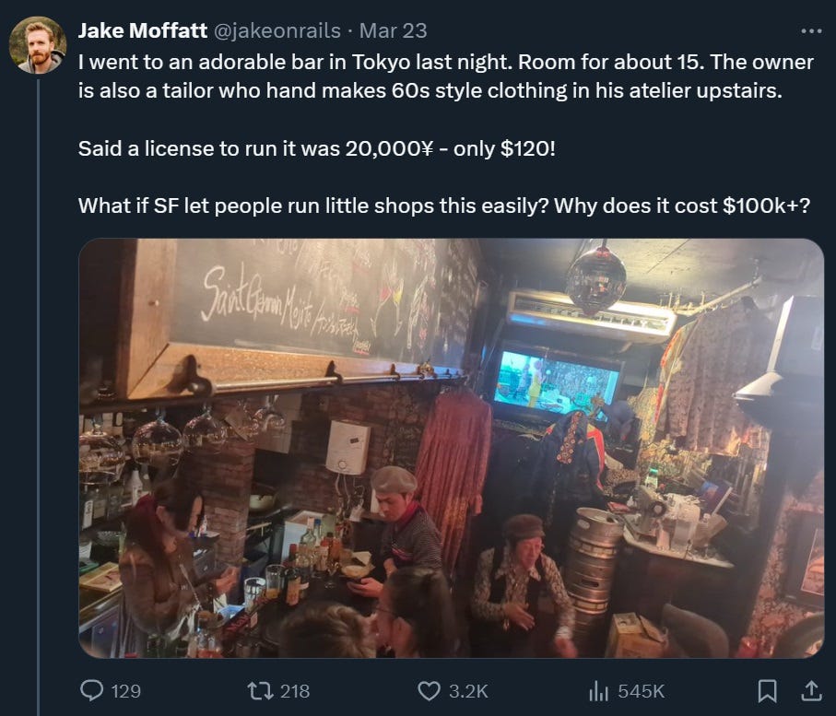Click the tweet text about the Tokyo bar
836x716 pixels.
(x=446, y=76)
